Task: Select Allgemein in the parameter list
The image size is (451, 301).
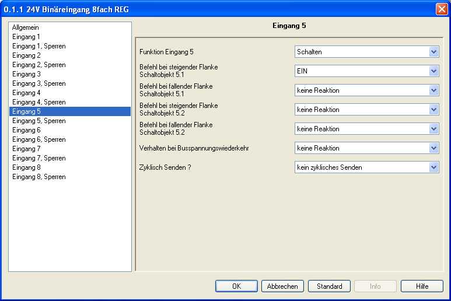Action: click(x=26, y=27)
